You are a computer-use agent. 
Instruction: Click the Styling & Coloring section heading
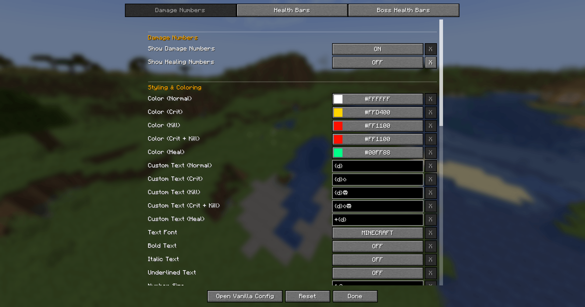coord(175,88)
